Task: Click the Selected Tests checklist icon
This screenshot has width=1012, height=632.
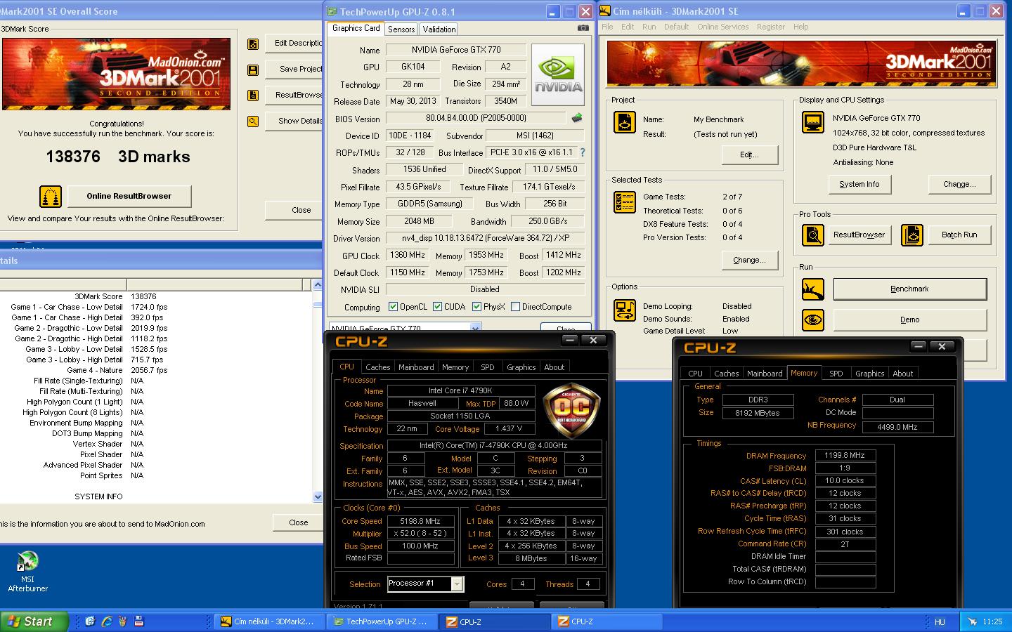Action: click(x=625, y=203)
